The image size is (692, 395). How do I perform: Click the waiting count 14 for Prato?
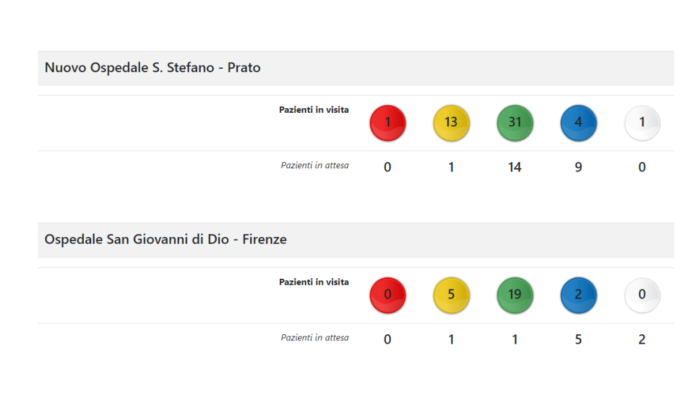pyautogui.click(x=515, y=167)
